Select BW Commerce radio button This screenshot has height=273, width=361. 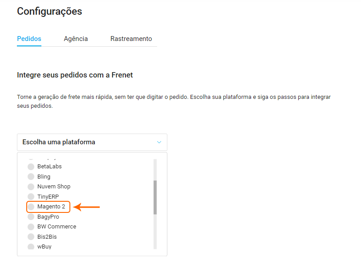pyautogui.click(x=31, y=227)
